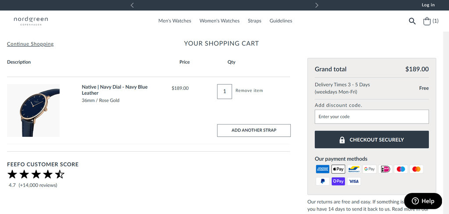Click the Maestro payment icon
The width and height of the screenshot is (449, 214).
[x=401, y=169]
